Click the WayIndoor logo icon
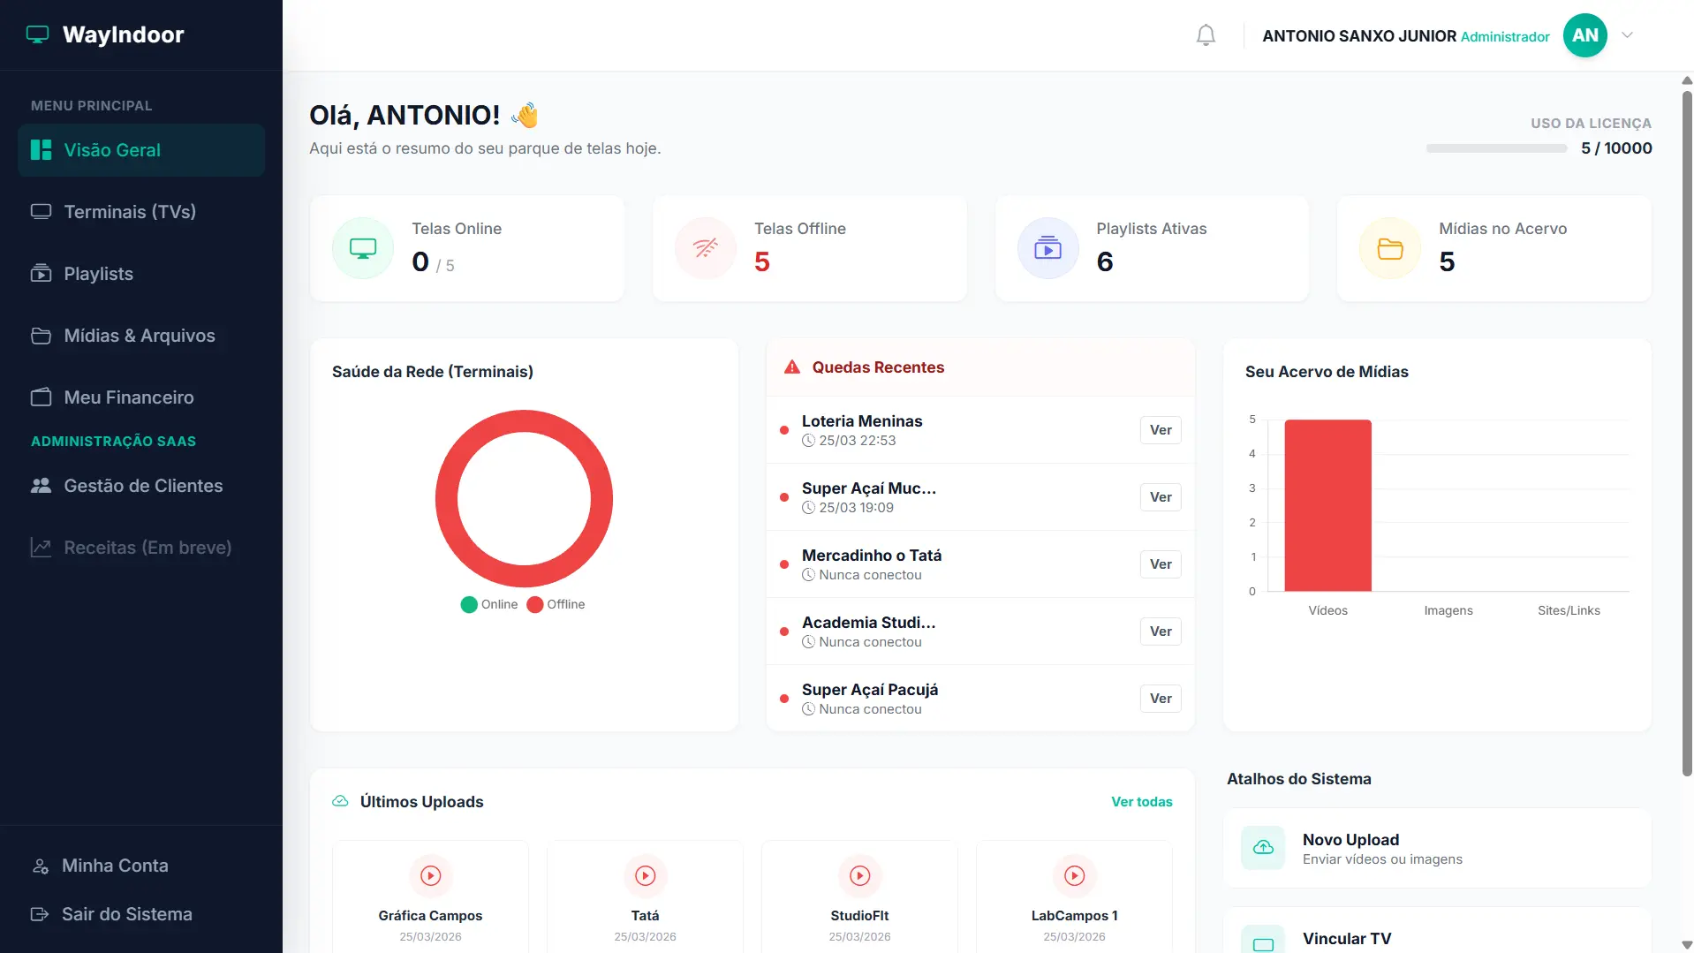Screen dimensions: 1694x953 (37, 34)
